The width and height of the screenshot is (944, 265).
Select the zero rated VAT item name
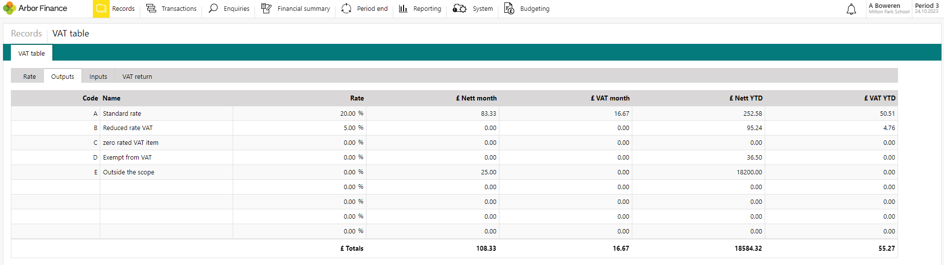click(x=131, y=142)
